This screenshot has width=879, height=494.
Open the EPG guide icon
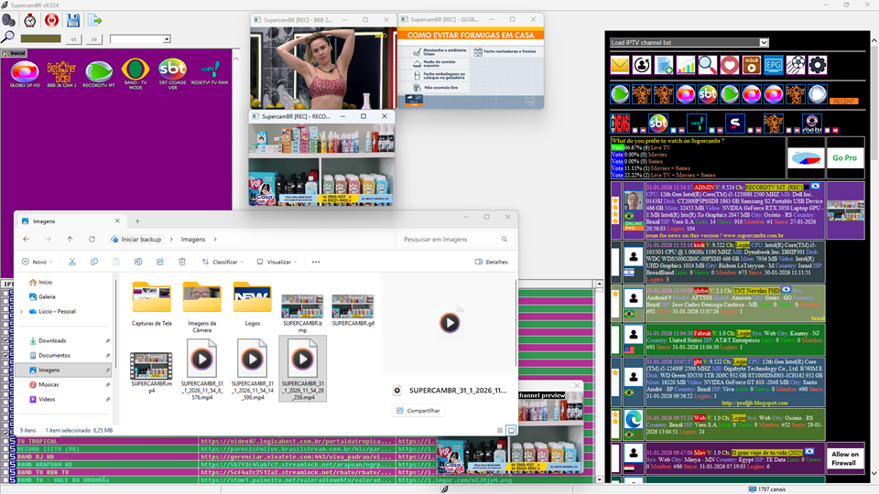pos(774,65)
